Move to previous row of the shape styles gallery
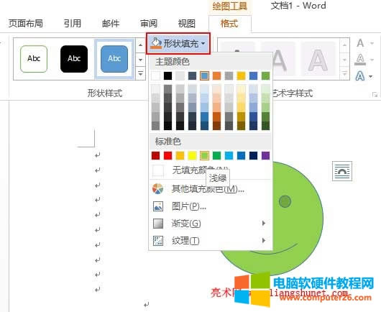The width and height of the screenshot is (381, 312). (140, 45)
